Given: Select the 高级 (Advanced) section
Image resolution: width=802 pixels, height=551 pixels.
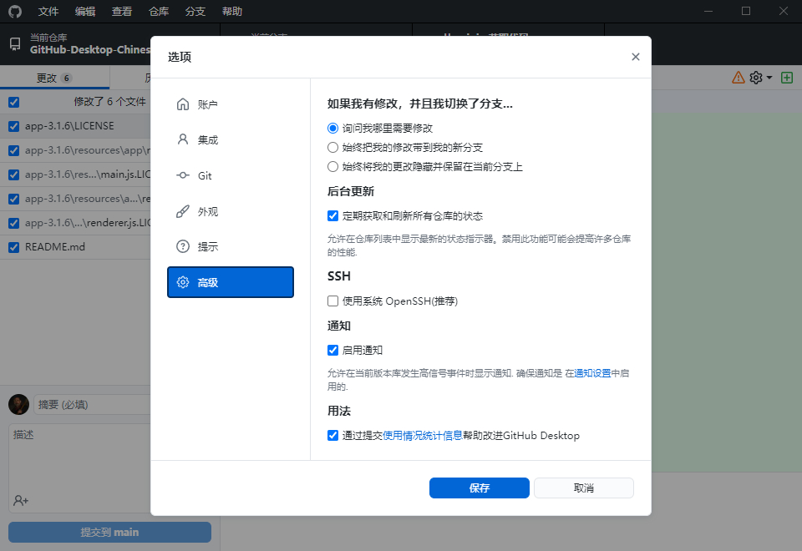Looking at the screenshot, I should pos(231,282).
